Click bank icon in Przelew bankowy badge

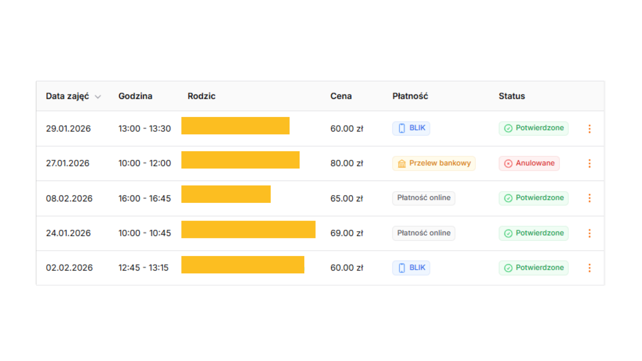click(402, 163)
